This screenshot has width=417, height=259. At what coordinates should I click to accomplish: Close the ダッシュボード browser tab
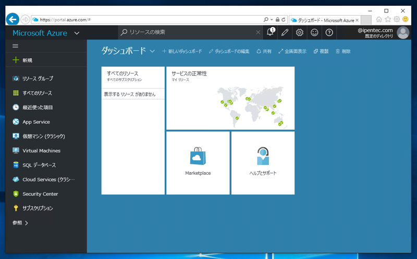[x=357, y=20]
